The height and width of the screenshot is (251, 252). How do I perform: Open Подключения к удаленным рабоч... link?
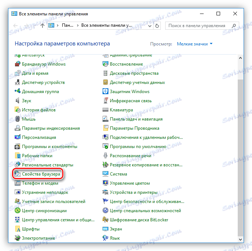point(146,137)
